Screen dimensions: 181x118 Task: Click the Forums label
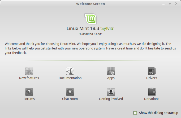click(29, 99)
